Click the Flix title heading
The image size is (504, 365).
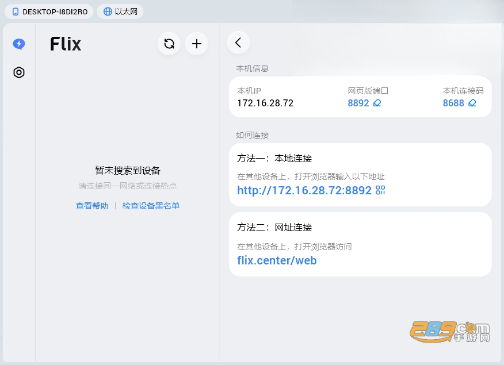(66, 44)
